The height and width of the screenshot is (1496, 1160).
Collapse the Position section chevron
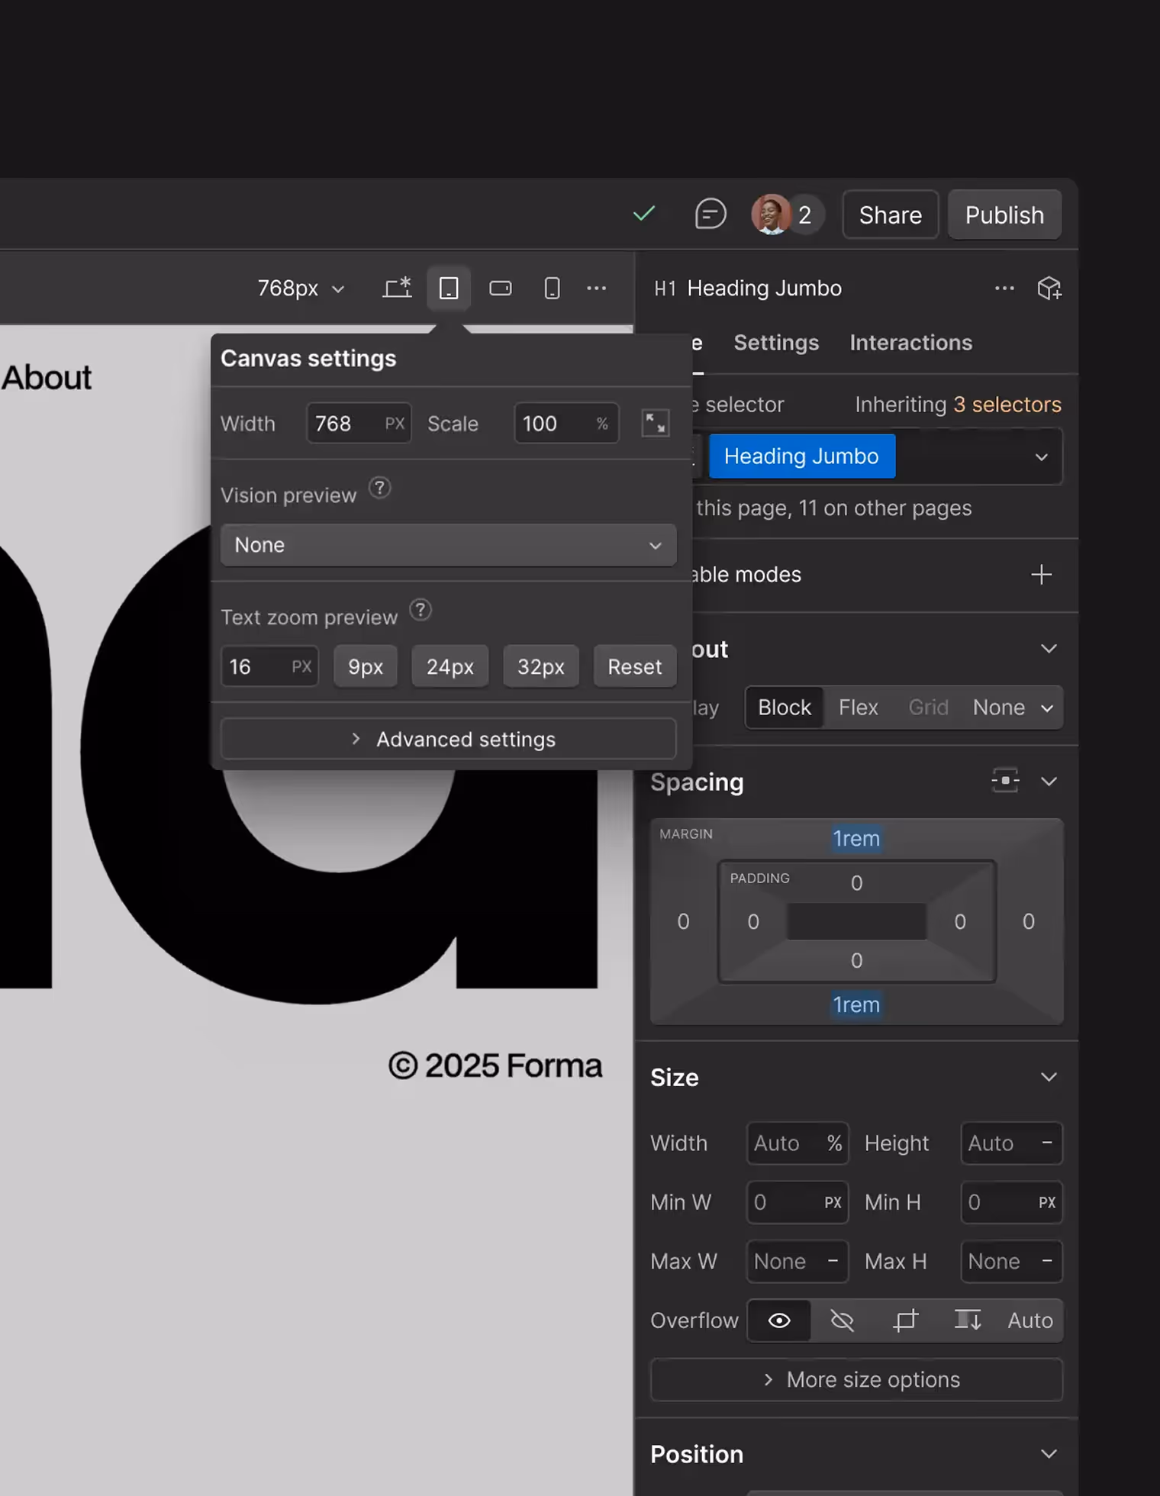coord(1049,1454)
